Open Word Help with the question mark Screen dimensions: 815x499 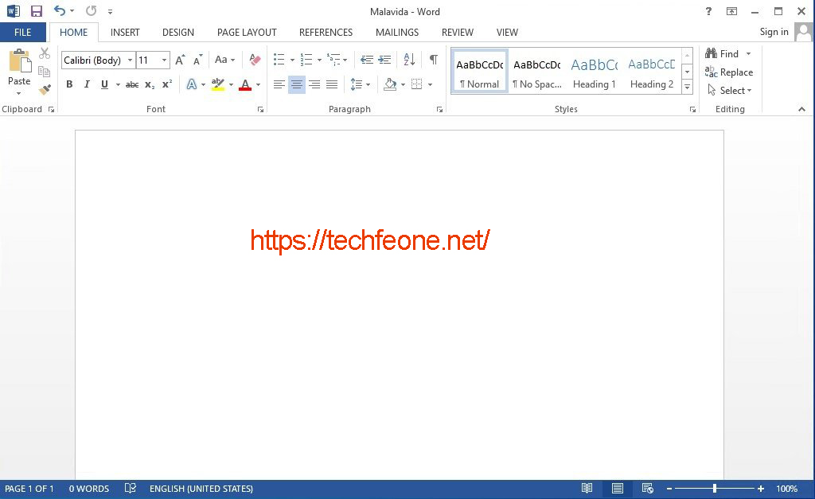click(708, 11)
